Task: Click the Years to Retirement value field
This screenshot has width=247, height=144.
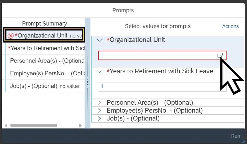Action: (162, 87)
